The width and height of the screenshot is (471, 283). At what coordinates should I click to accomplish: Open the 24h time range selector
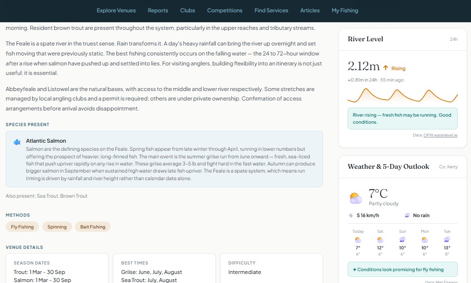click(454, 39)
